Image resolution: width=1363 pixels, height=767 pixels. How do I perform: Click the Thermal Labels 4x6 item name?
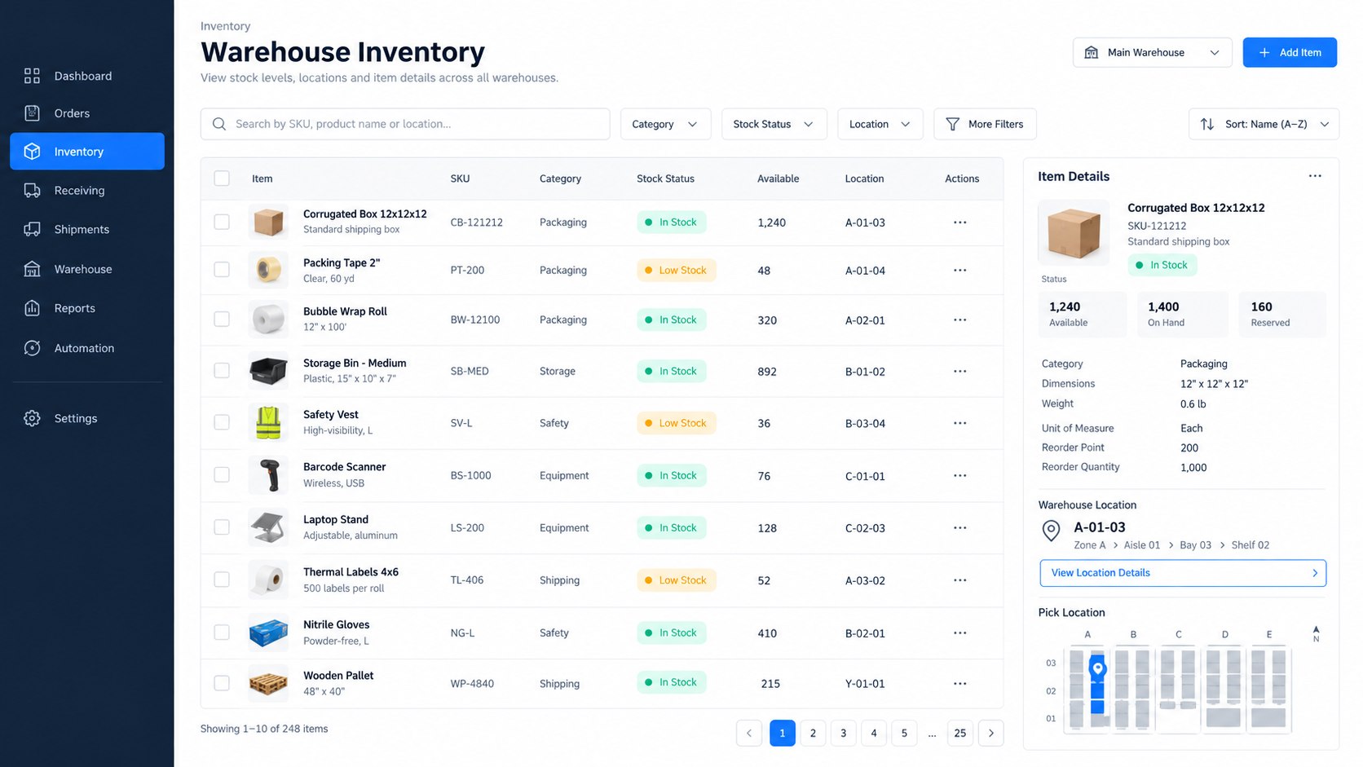click(x=351, y=572)
